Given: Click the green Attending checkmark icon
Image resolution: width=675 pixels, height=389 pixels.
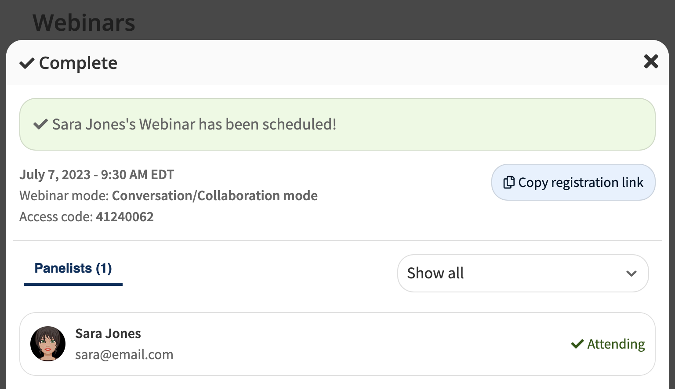Looking at the screenshot, I should pos(577,344).
